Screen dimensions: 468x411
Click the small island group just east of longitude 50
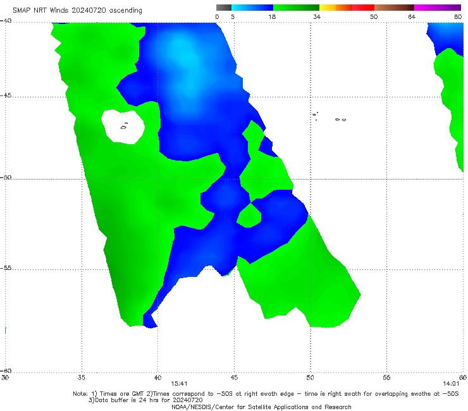(x=315, y=116)
